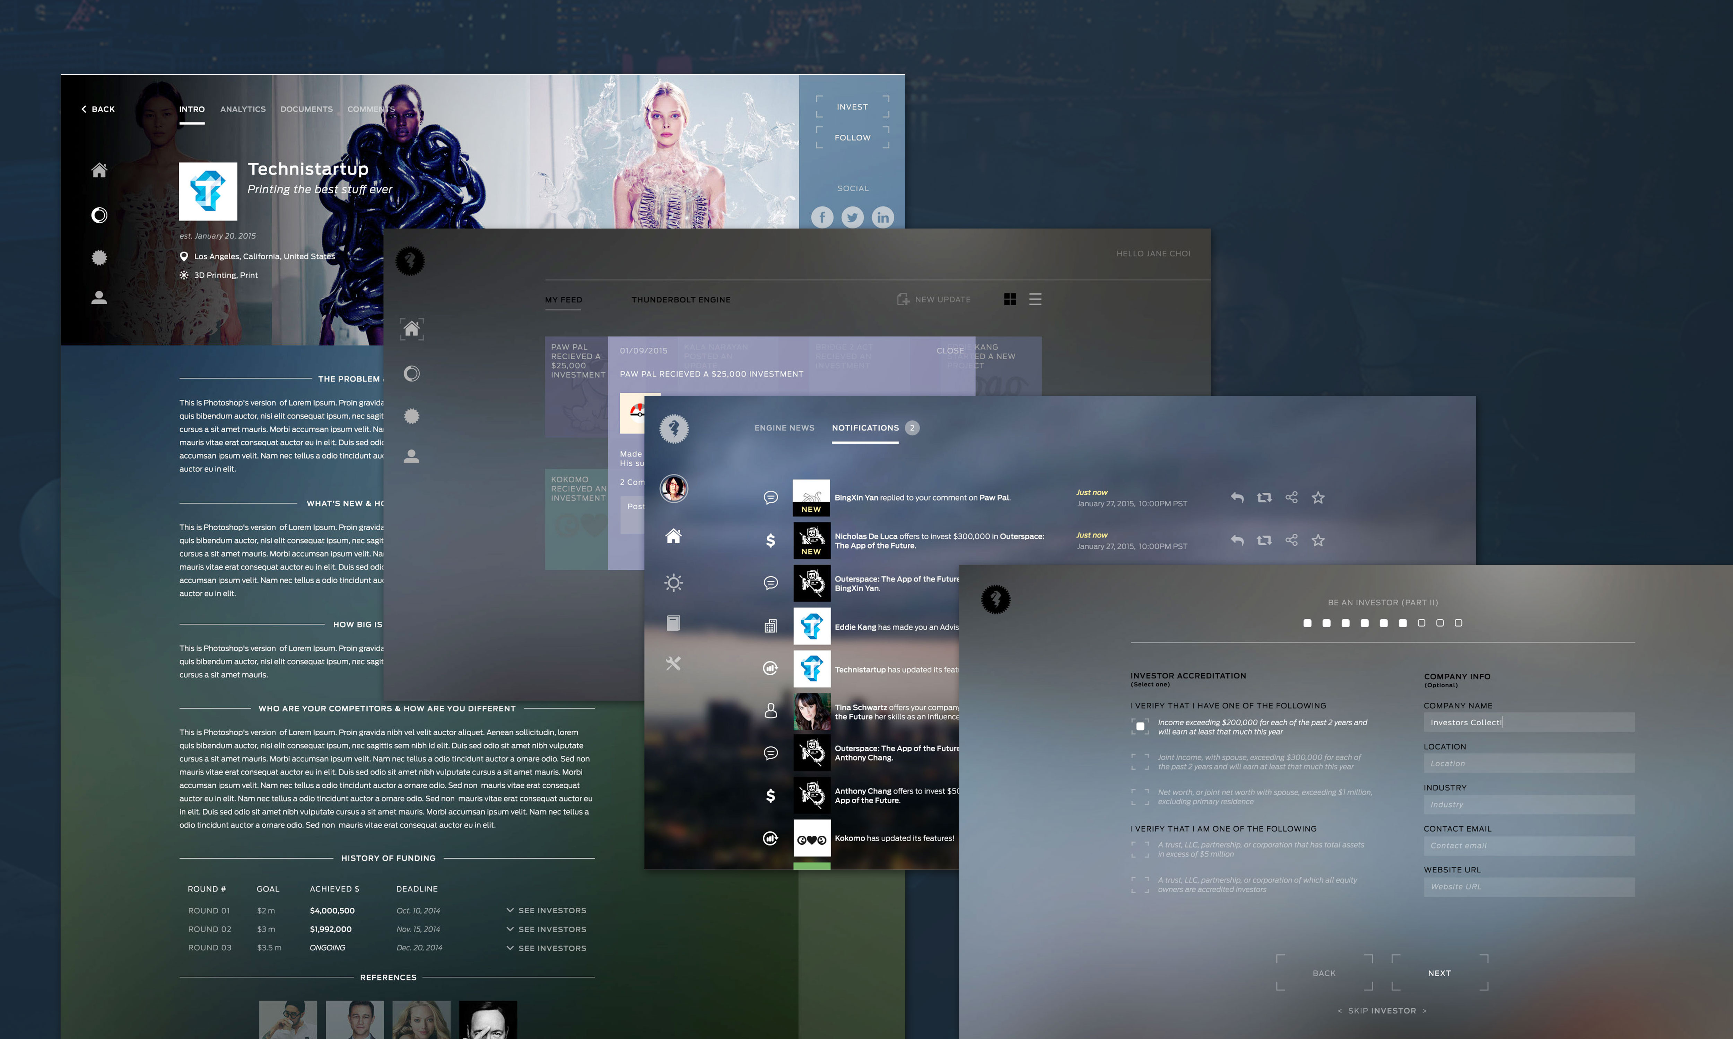Switch feed to grid view icon
This screenshot has height=1039, width=1733.
click(x=1009, y=300)
